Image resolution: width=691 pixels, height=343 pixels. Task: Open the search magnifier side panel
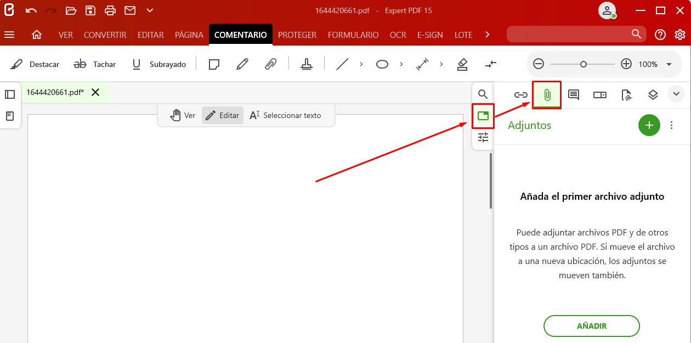coord(483,94)
